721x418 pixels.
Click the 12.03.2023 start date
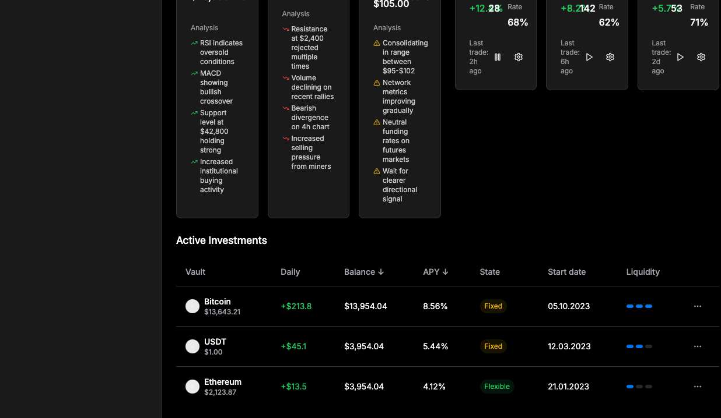point(569,346)
